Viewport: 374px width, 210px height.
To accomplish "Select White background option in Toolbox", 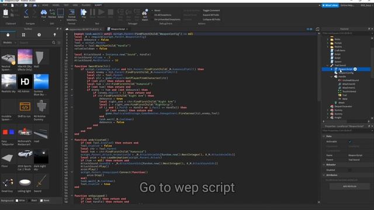I will pyautogui.click(x=20, y=201).
